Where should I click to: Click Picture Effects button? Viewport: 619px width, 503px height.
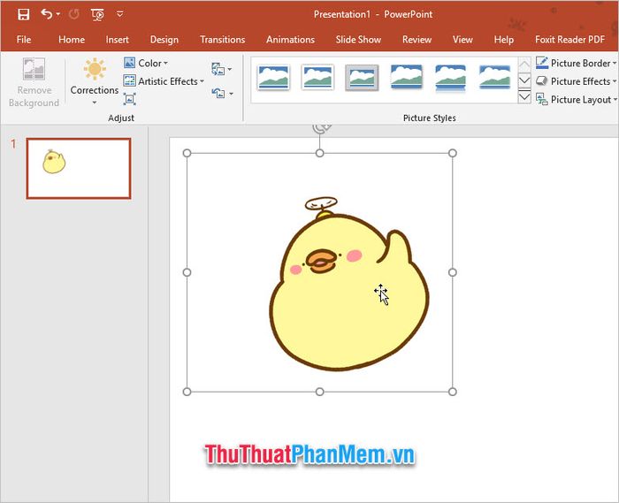tap(577, 81)
